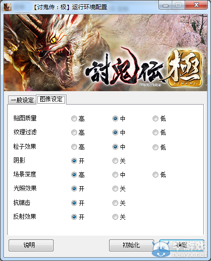Open the 说明 button
Image resolution: width=211 pixels, height=261 pixels.
pyautogui.click(x=31, y=245)
